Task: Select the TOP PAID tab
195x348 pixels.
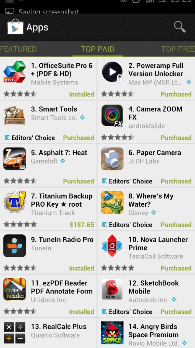Action: click(x=97, y=49)
